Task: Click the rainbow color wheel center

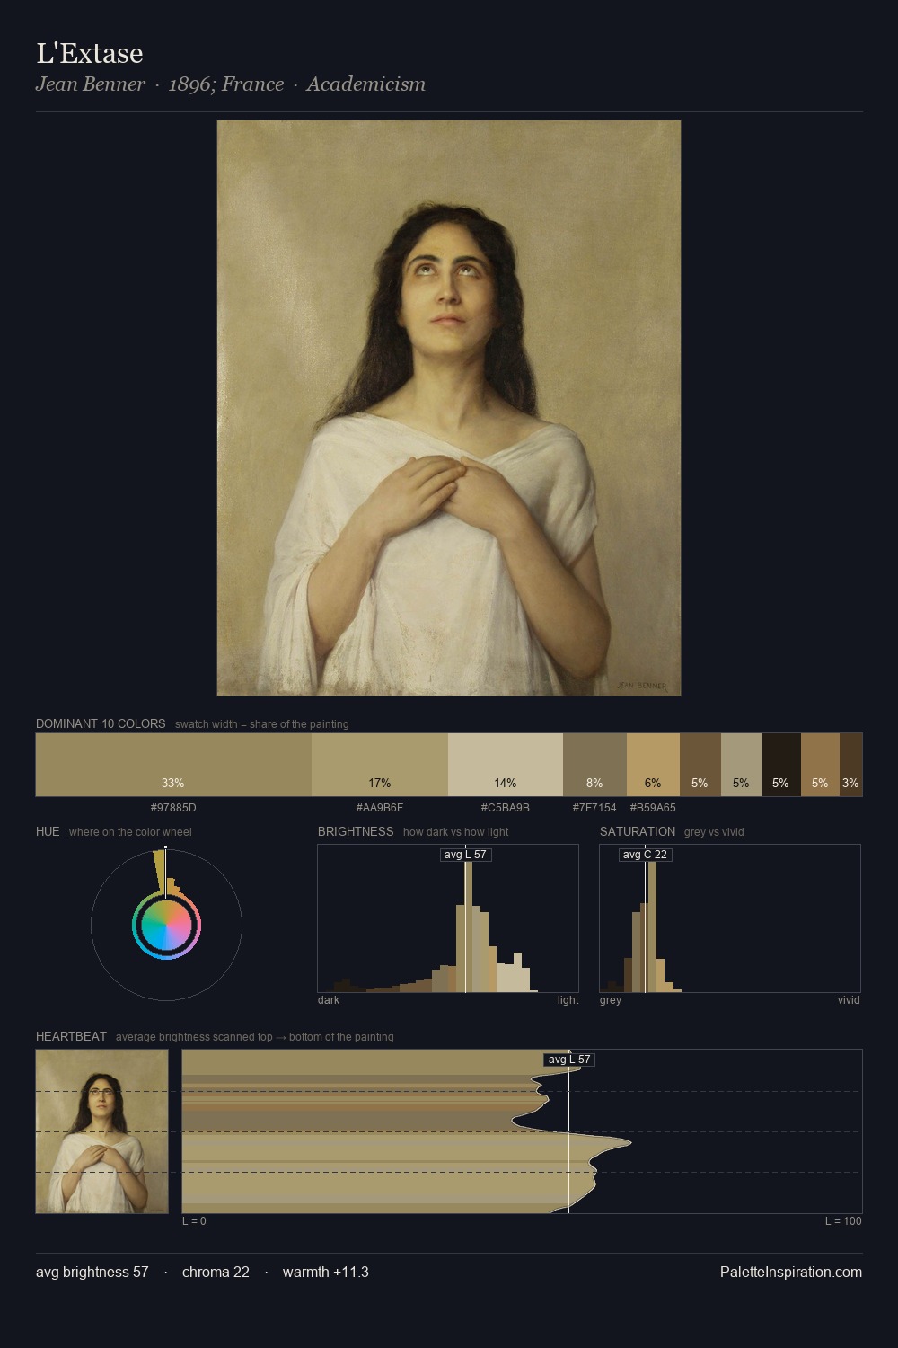Action: point(166,925)
